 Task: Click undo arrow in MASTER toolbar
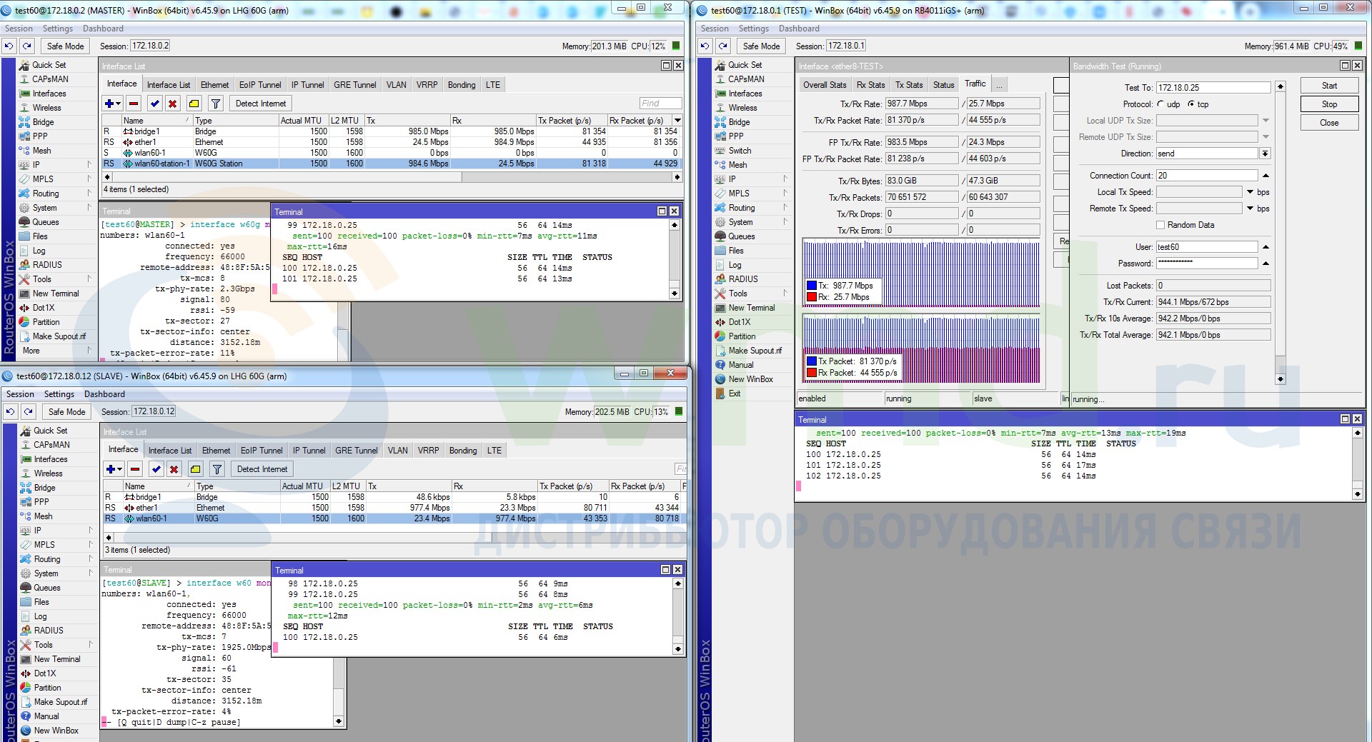(x=9, y=46)
